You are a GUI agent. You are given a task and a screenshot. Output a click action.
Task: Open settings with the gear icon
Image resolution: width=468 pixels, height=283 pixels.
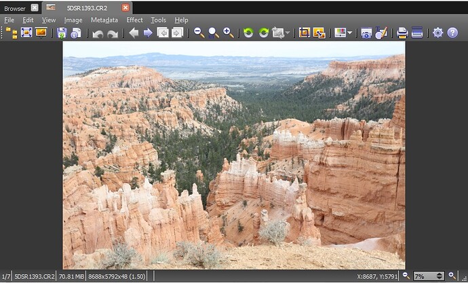[437, 33]
